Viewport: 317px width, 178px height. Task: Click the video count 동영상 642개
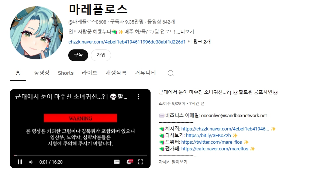[161, 22]
